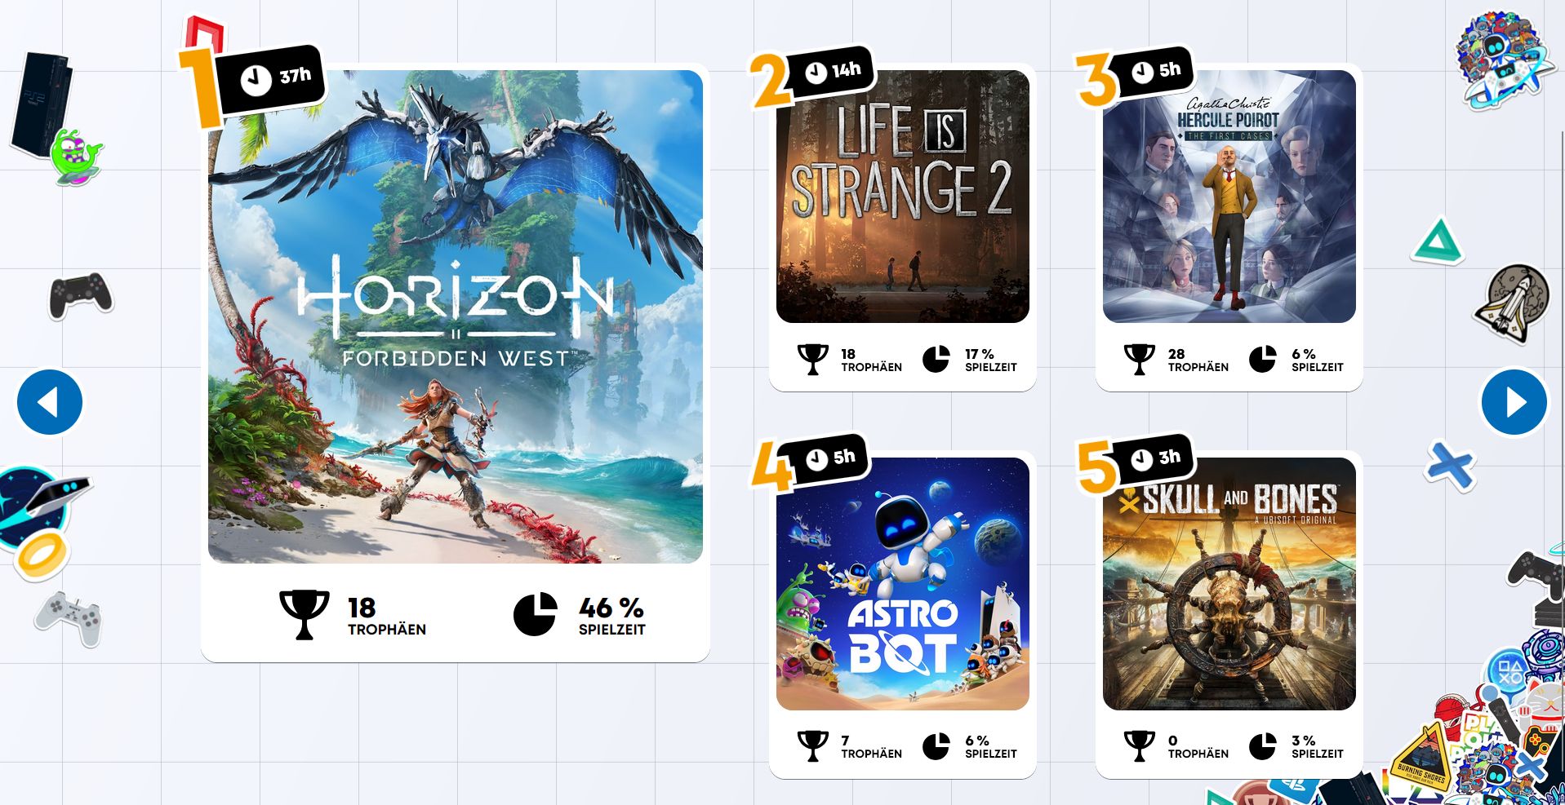Screen dimensions: 1565x805
Task: Click the trophy icon under Skull and Bones
Action: coord(1139,746)
